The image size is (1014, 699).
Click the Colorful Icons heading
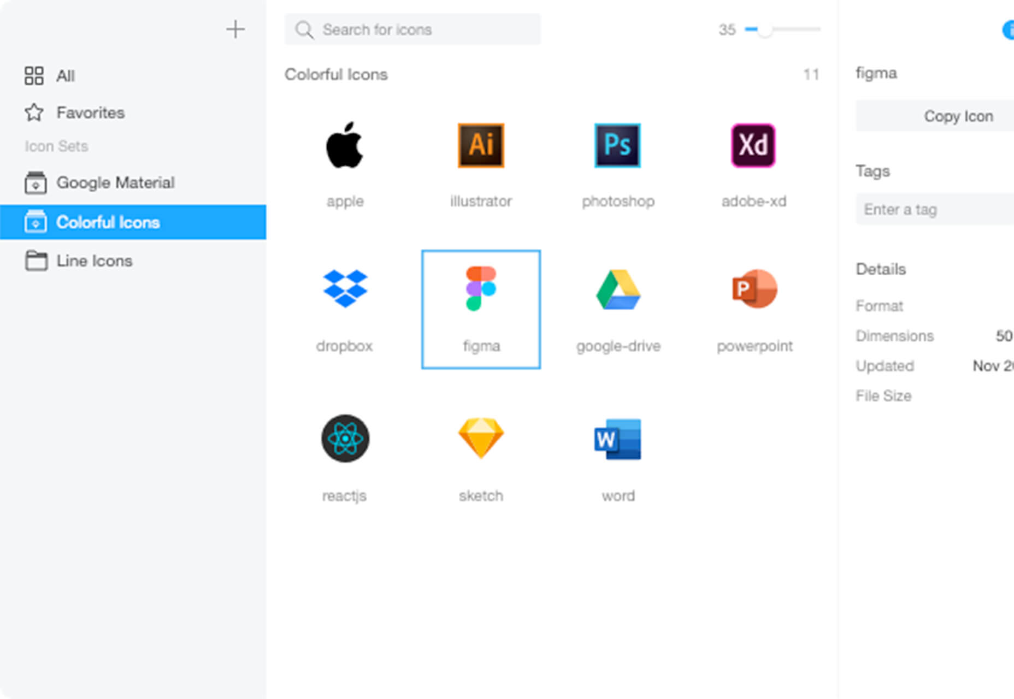click(x=336, y=74)
